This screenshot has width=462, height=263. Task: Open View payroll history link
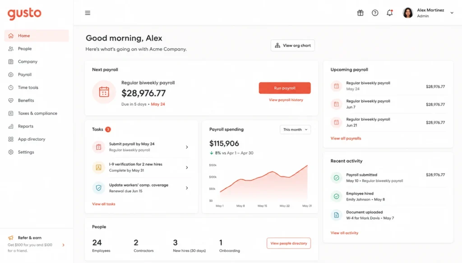click(x=286, y=100)
